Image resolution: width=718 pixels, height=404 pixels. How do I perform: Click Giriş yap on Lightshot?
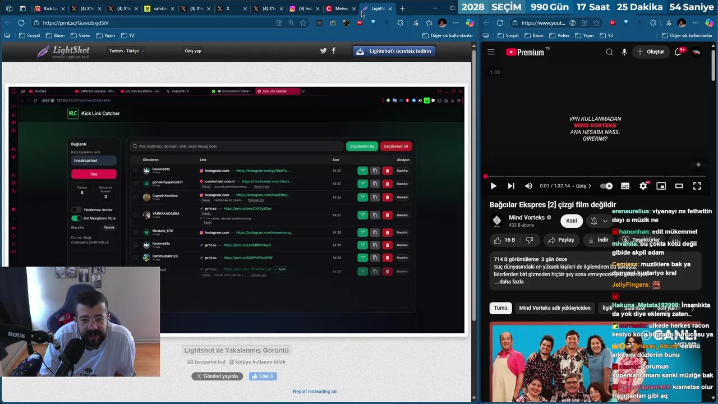pyautogui.click(x=193, y=50)
